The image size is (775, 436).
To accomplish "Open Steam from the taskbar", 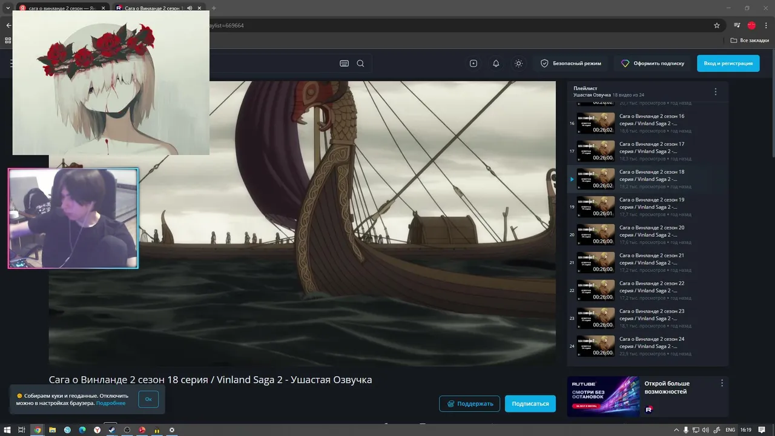I will coord(111,430).
